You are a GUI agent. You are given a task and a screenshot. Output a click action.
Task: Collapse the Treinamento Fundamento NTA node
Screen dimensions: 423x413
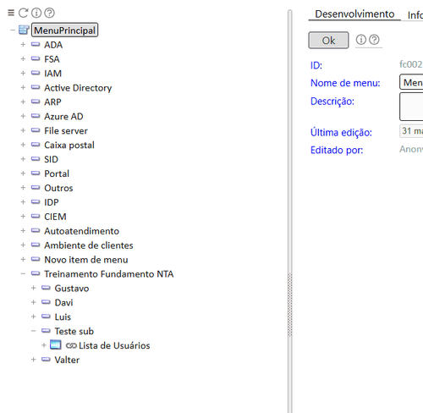[x=23, y=273]
